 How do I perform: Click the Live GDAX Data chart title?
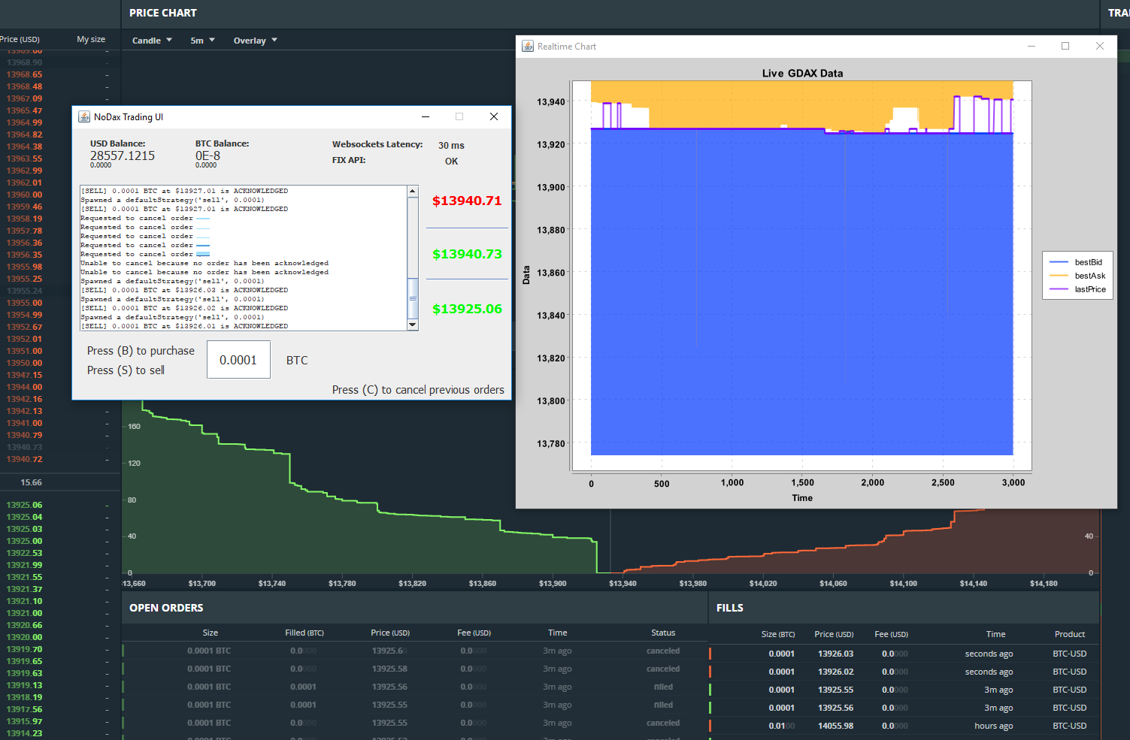tap(802, 73)
